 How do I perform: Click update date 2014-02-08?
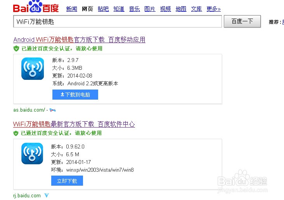(x=80, y=76)
